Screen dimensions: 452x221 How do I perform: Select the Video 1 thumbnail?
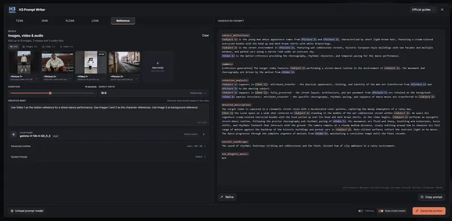pyautogui.click(x=91, y=62)
